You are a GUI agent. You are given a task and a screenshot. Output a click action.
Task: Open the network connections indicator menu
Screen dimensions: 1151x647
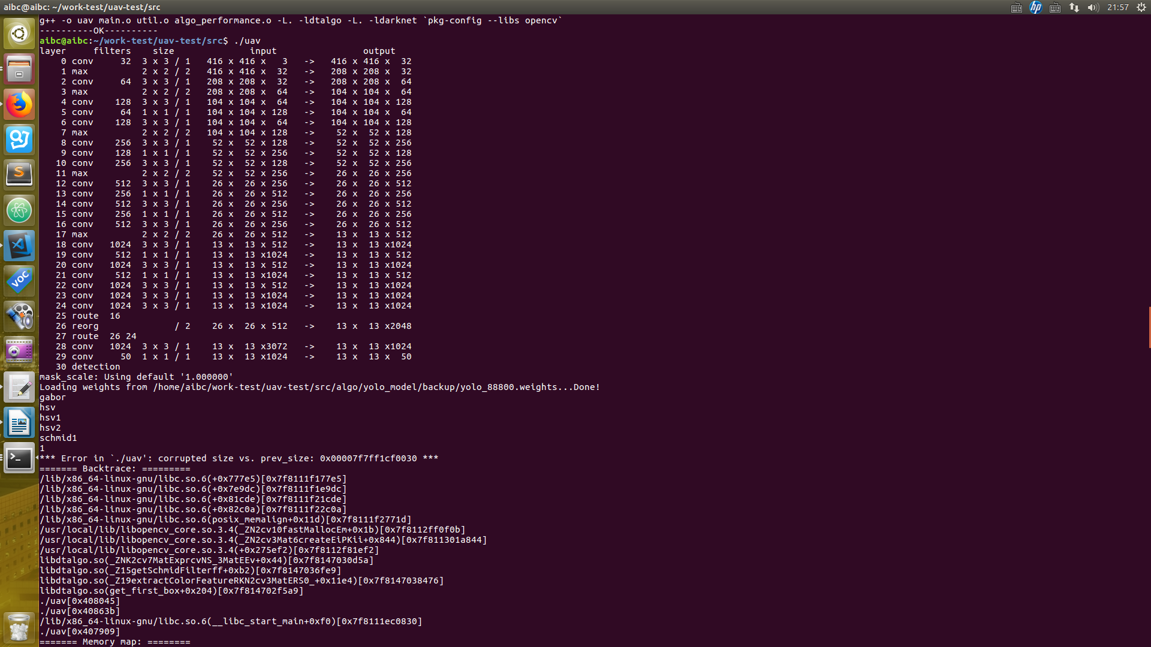pos(1074,7)
